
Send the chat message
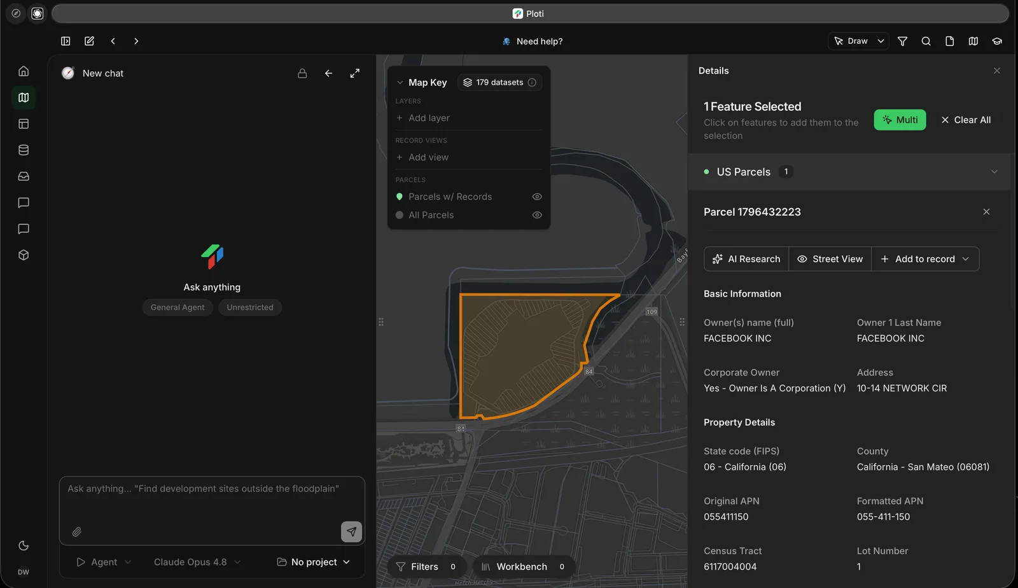(351, 532)
